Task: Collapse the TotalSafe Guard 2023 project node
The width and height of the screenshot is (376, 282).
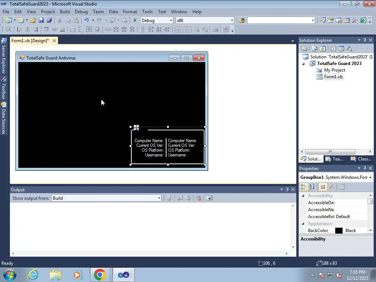Action: click(304, 64)
